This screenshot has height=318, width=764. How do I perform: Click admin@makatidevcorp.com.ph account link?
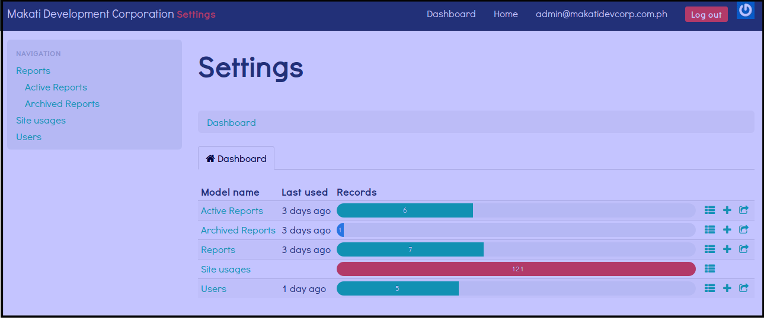point(602,14)
